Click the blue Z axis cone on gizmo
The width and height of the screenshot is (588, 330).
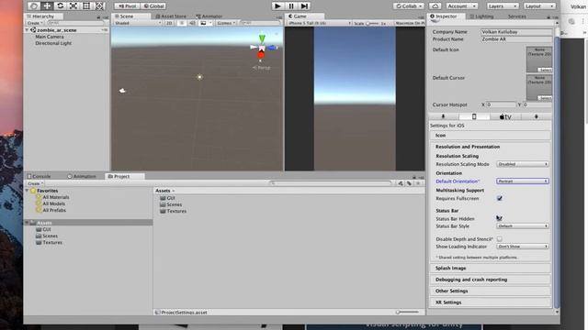[x=273, y=48]
